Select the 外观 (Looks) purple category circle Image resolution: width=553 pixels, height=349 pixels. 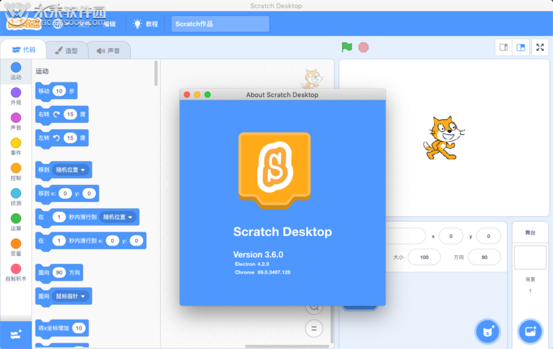[x=16, y=93]
